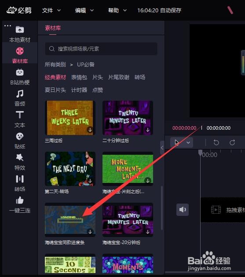Open the 文本 text panel
This screenshot has width=245, height=277.
pyautogui.click(x=20, y=120)
